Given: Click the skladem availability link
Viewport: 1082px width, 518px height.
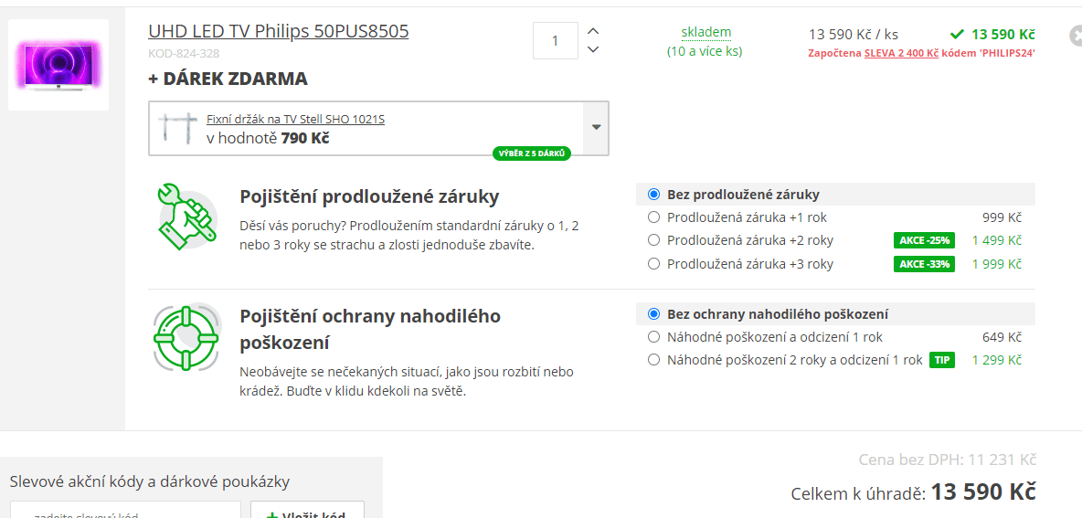Looking at the screenshot, I should coord(705,32).
